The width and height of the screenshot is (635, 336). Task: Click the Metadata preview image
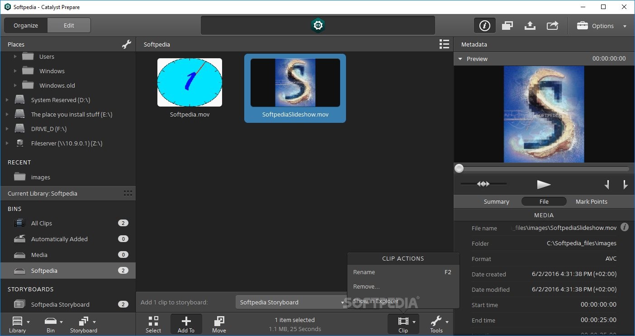click(x=544, y=114)
